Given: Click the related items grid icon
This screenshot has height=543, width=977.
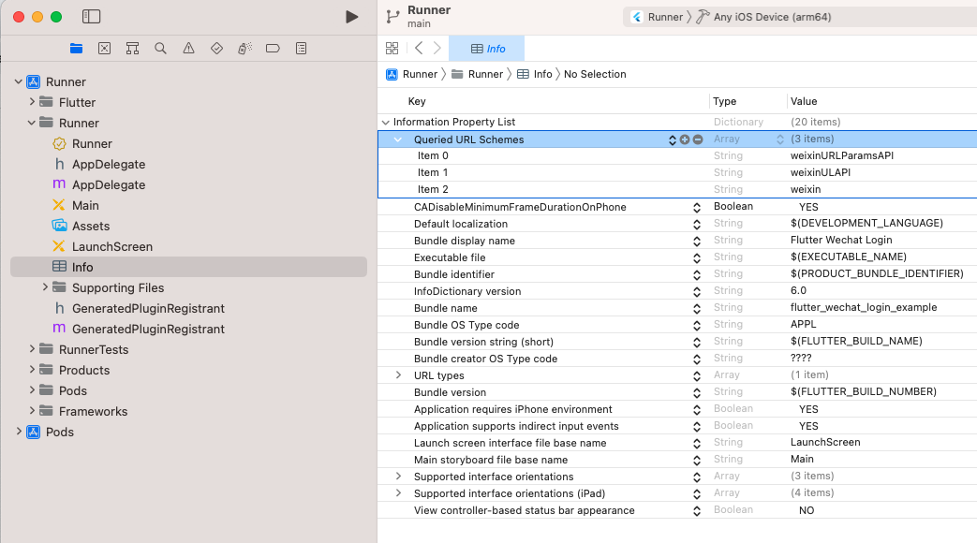Looking at the screenshot, I should (x=392, y=48).
